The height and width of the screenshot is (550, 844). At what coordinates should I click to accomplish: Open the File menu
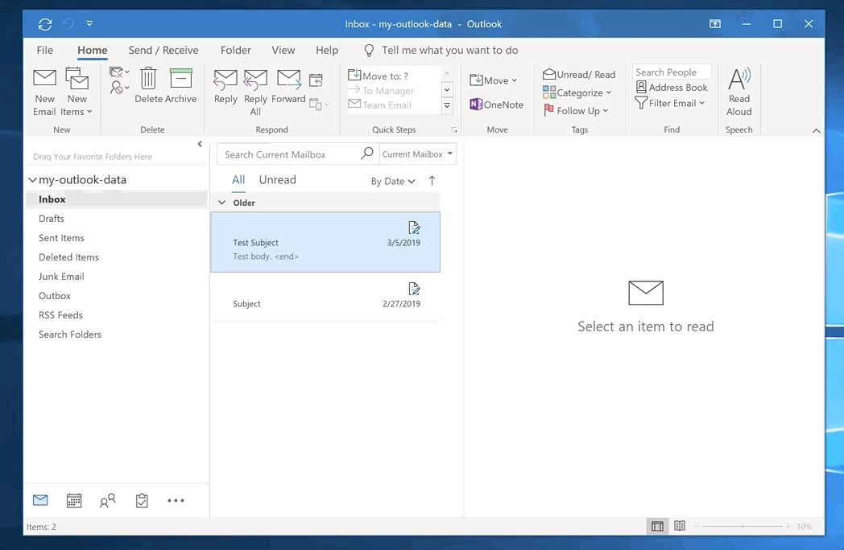click(45, 50)
